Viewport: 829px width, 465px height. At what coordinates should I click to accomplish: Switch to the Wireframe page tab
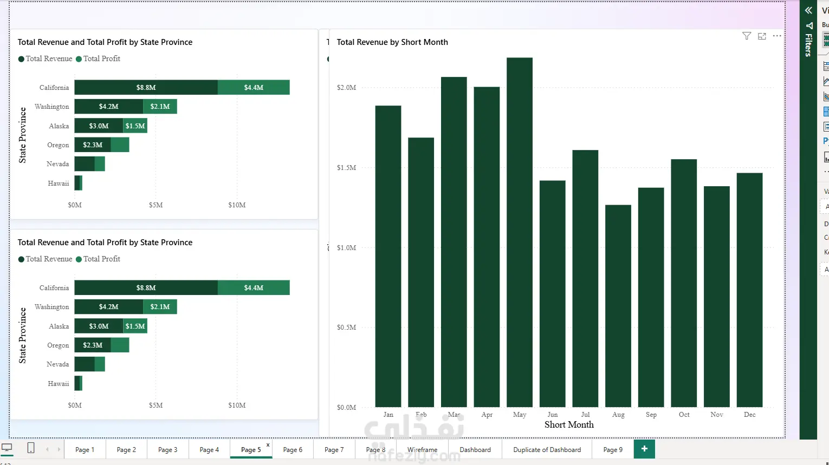(x=422, y=449)
